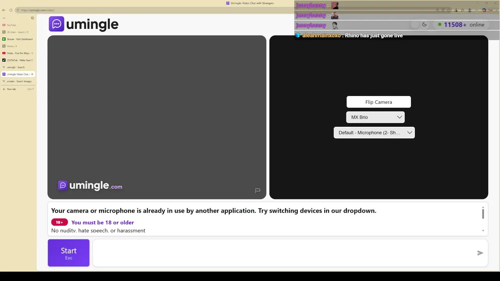
Task: Click 'Rhino has just gone live' overlay message
Action: click(x=374, y=36)
